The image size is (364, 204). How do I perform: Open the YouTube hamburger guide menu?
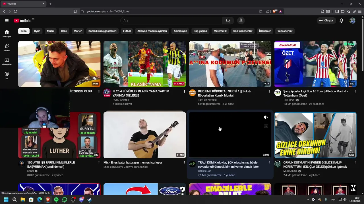point(7,20)
